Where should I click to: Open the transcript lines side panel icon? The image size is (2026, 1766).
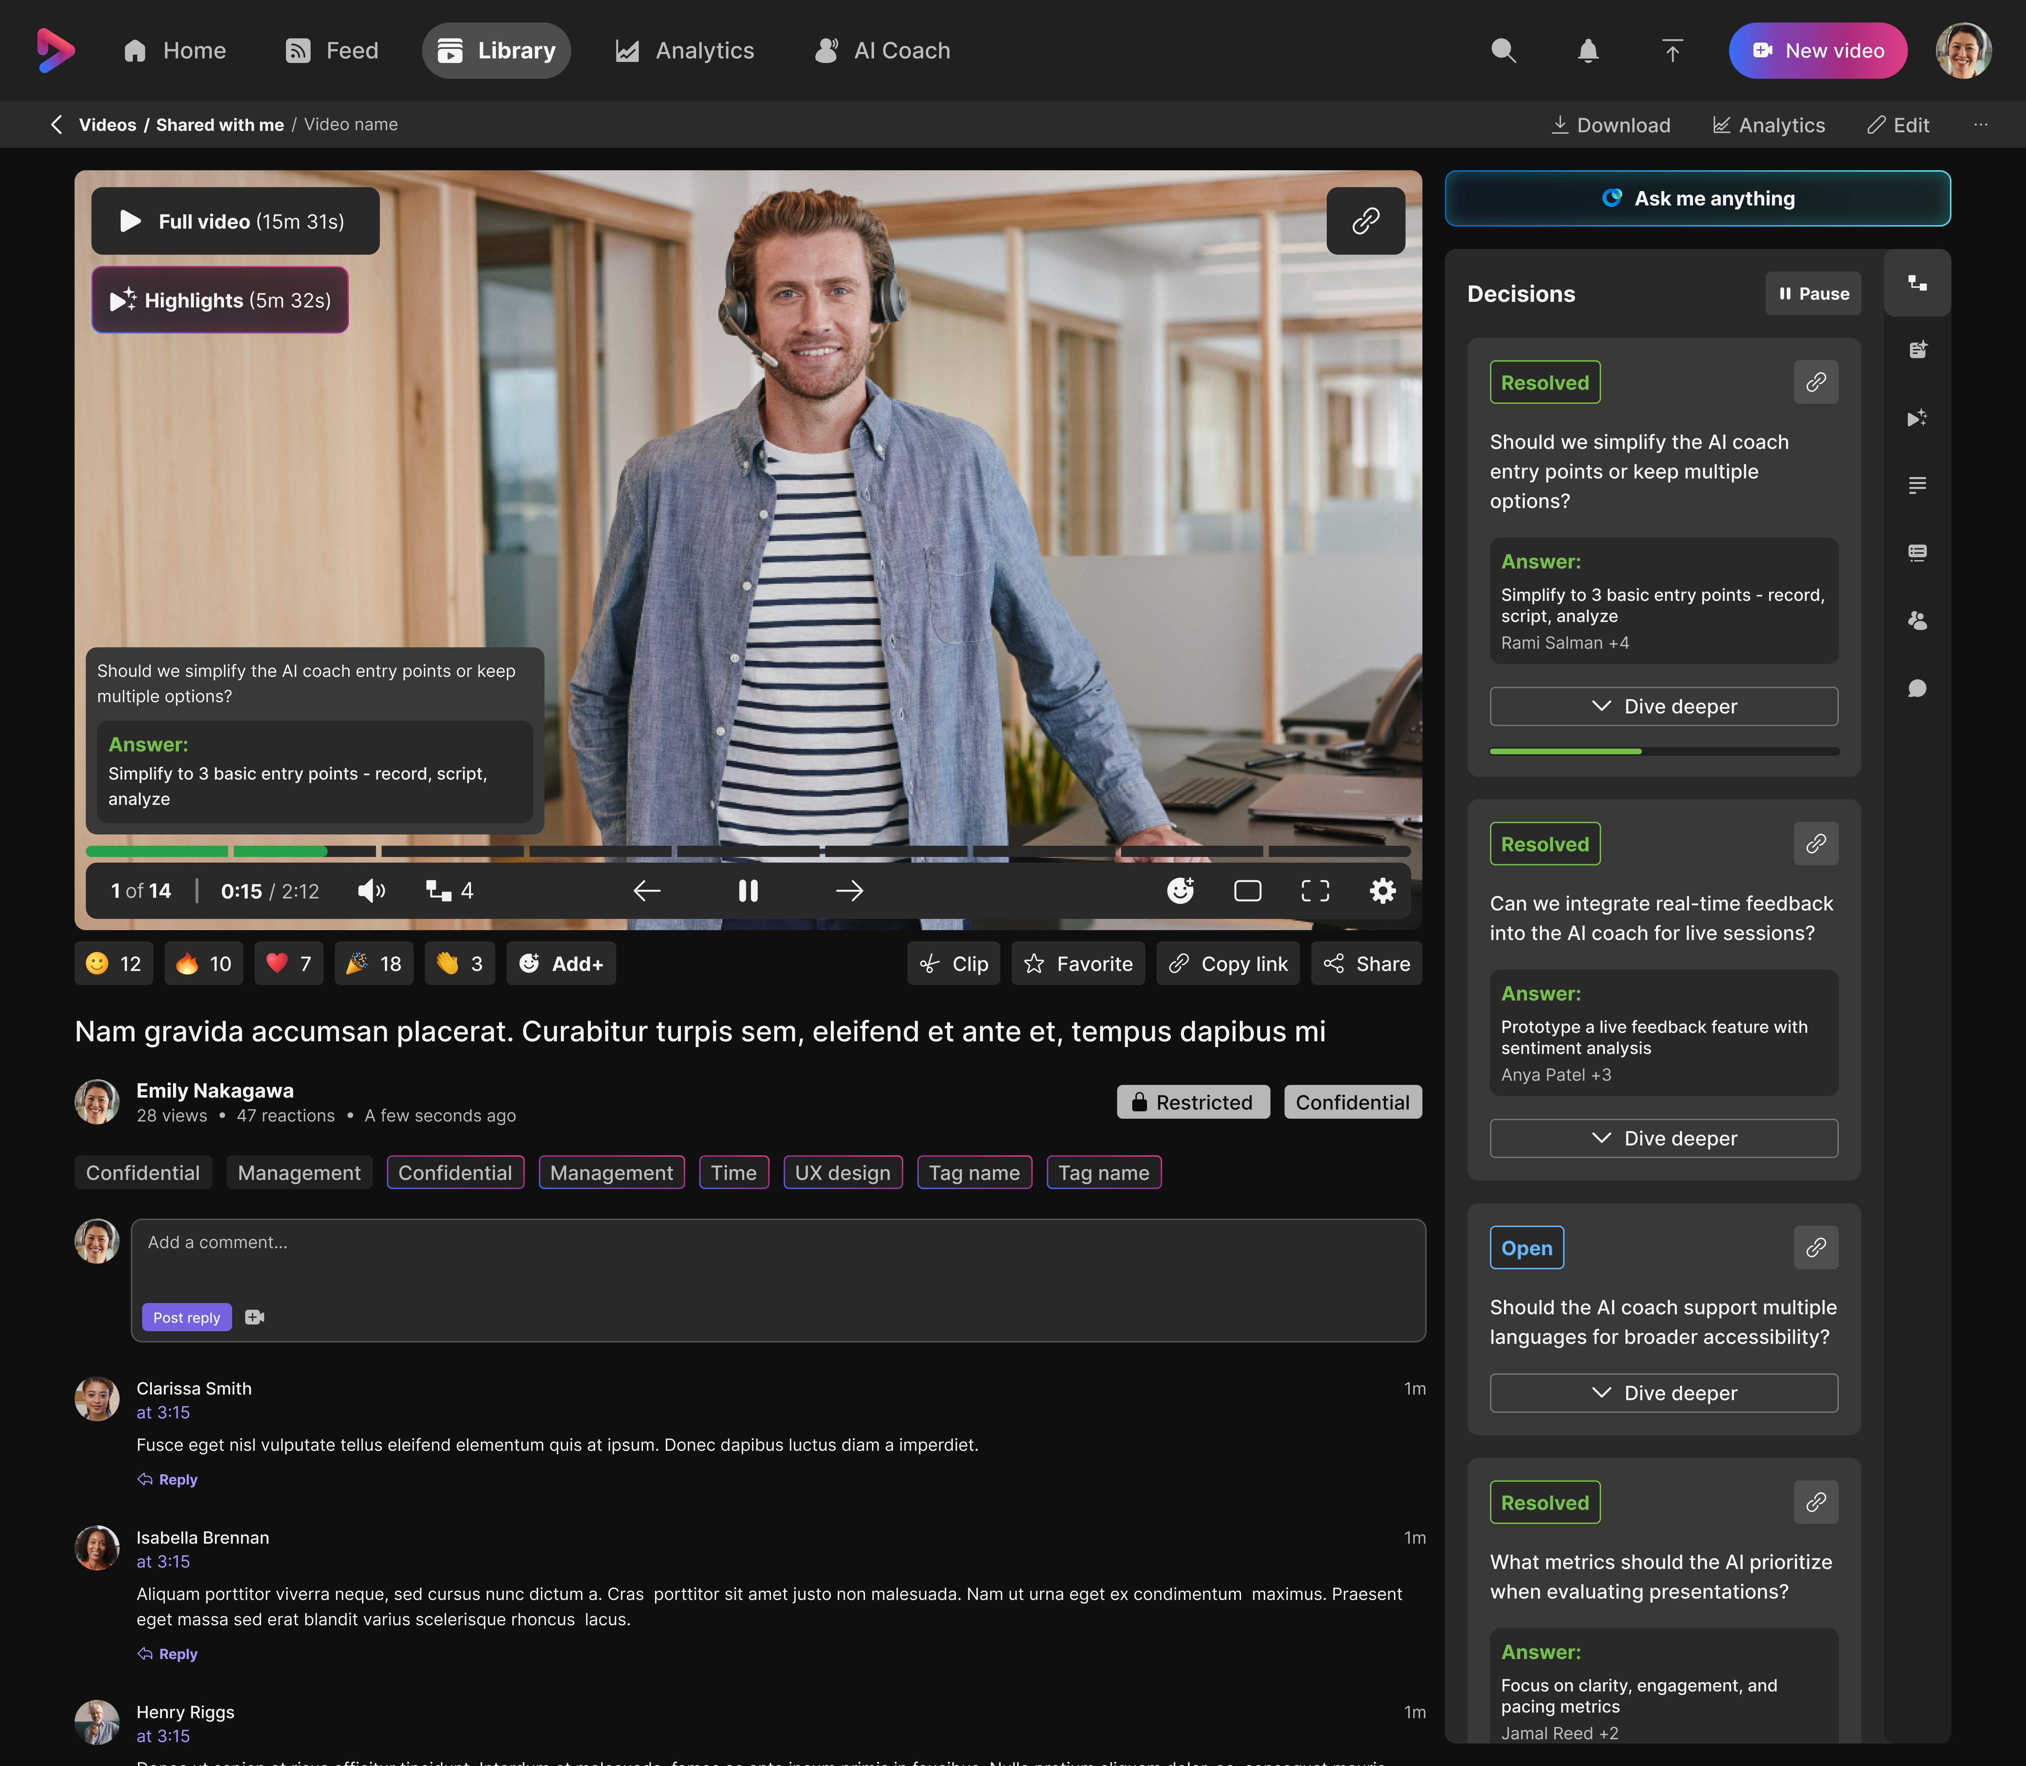1917,485
